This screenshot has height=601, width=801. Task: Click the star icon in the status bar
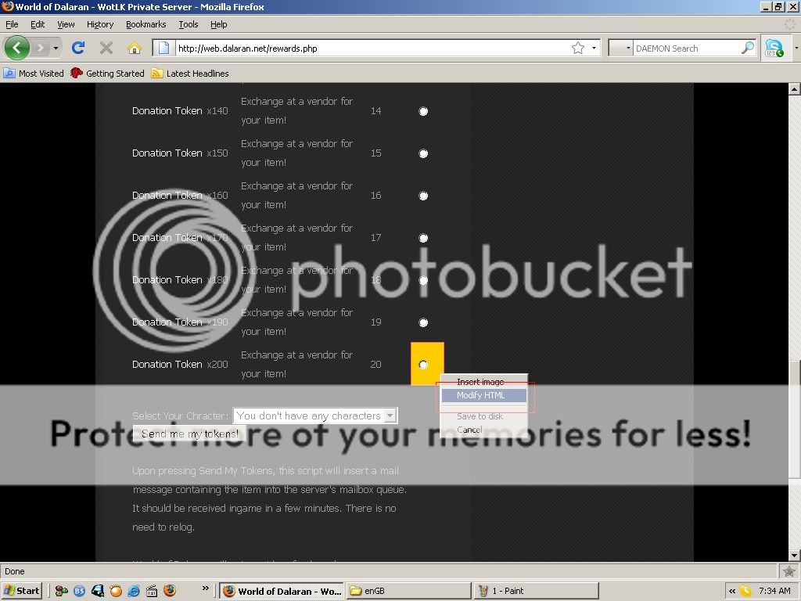coord(788,571)
